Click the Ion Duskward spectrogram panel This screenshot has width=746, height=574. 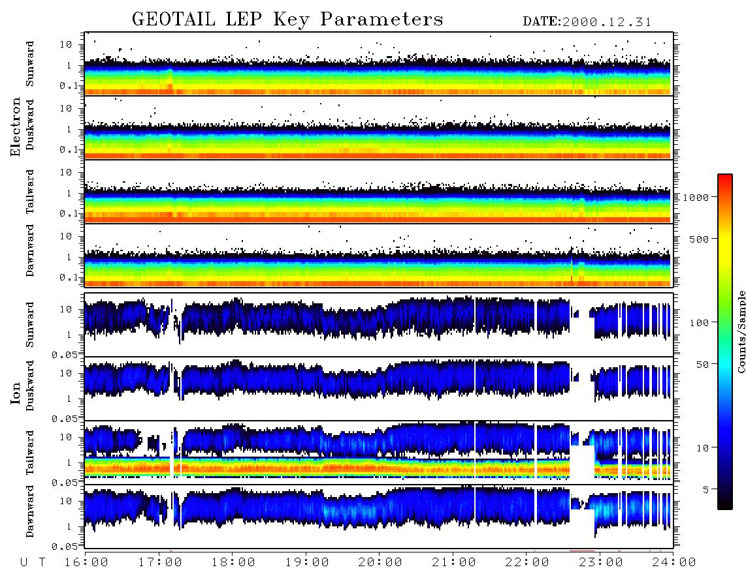click(x=379, y=388)
